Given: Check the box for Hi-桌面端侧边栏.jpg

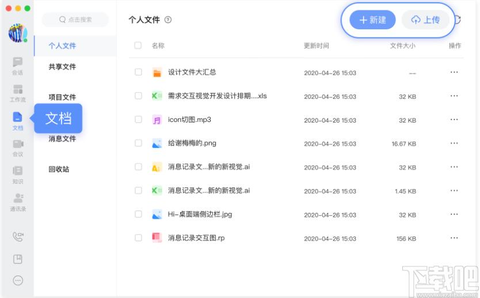Looking at the screenshot, I should 138,214.
